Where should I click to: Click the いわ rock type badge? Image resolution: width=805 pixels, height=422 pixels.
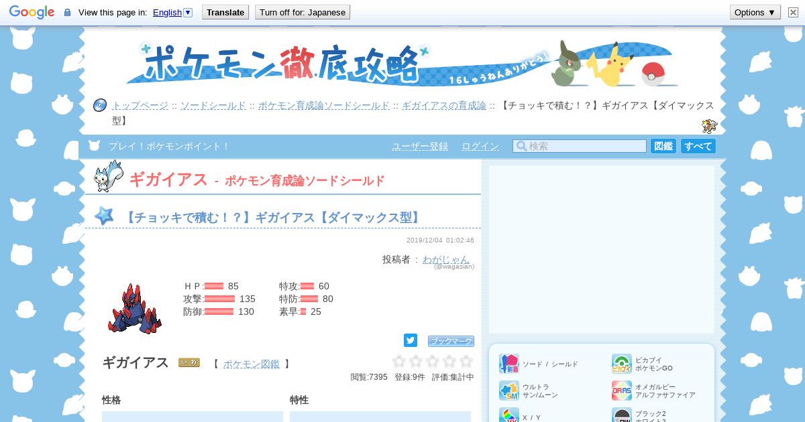(189, 362)
